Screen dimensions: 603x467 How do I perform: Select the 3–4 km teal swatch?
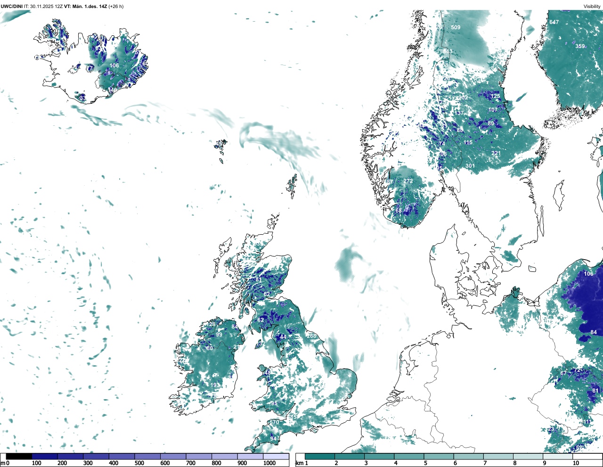pyautogui.click(x=379, y=456)
